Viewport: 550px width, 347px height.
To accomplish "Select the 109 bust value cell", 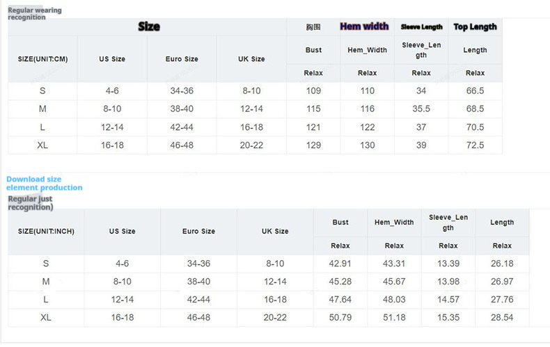I will [x=313, y=91].
